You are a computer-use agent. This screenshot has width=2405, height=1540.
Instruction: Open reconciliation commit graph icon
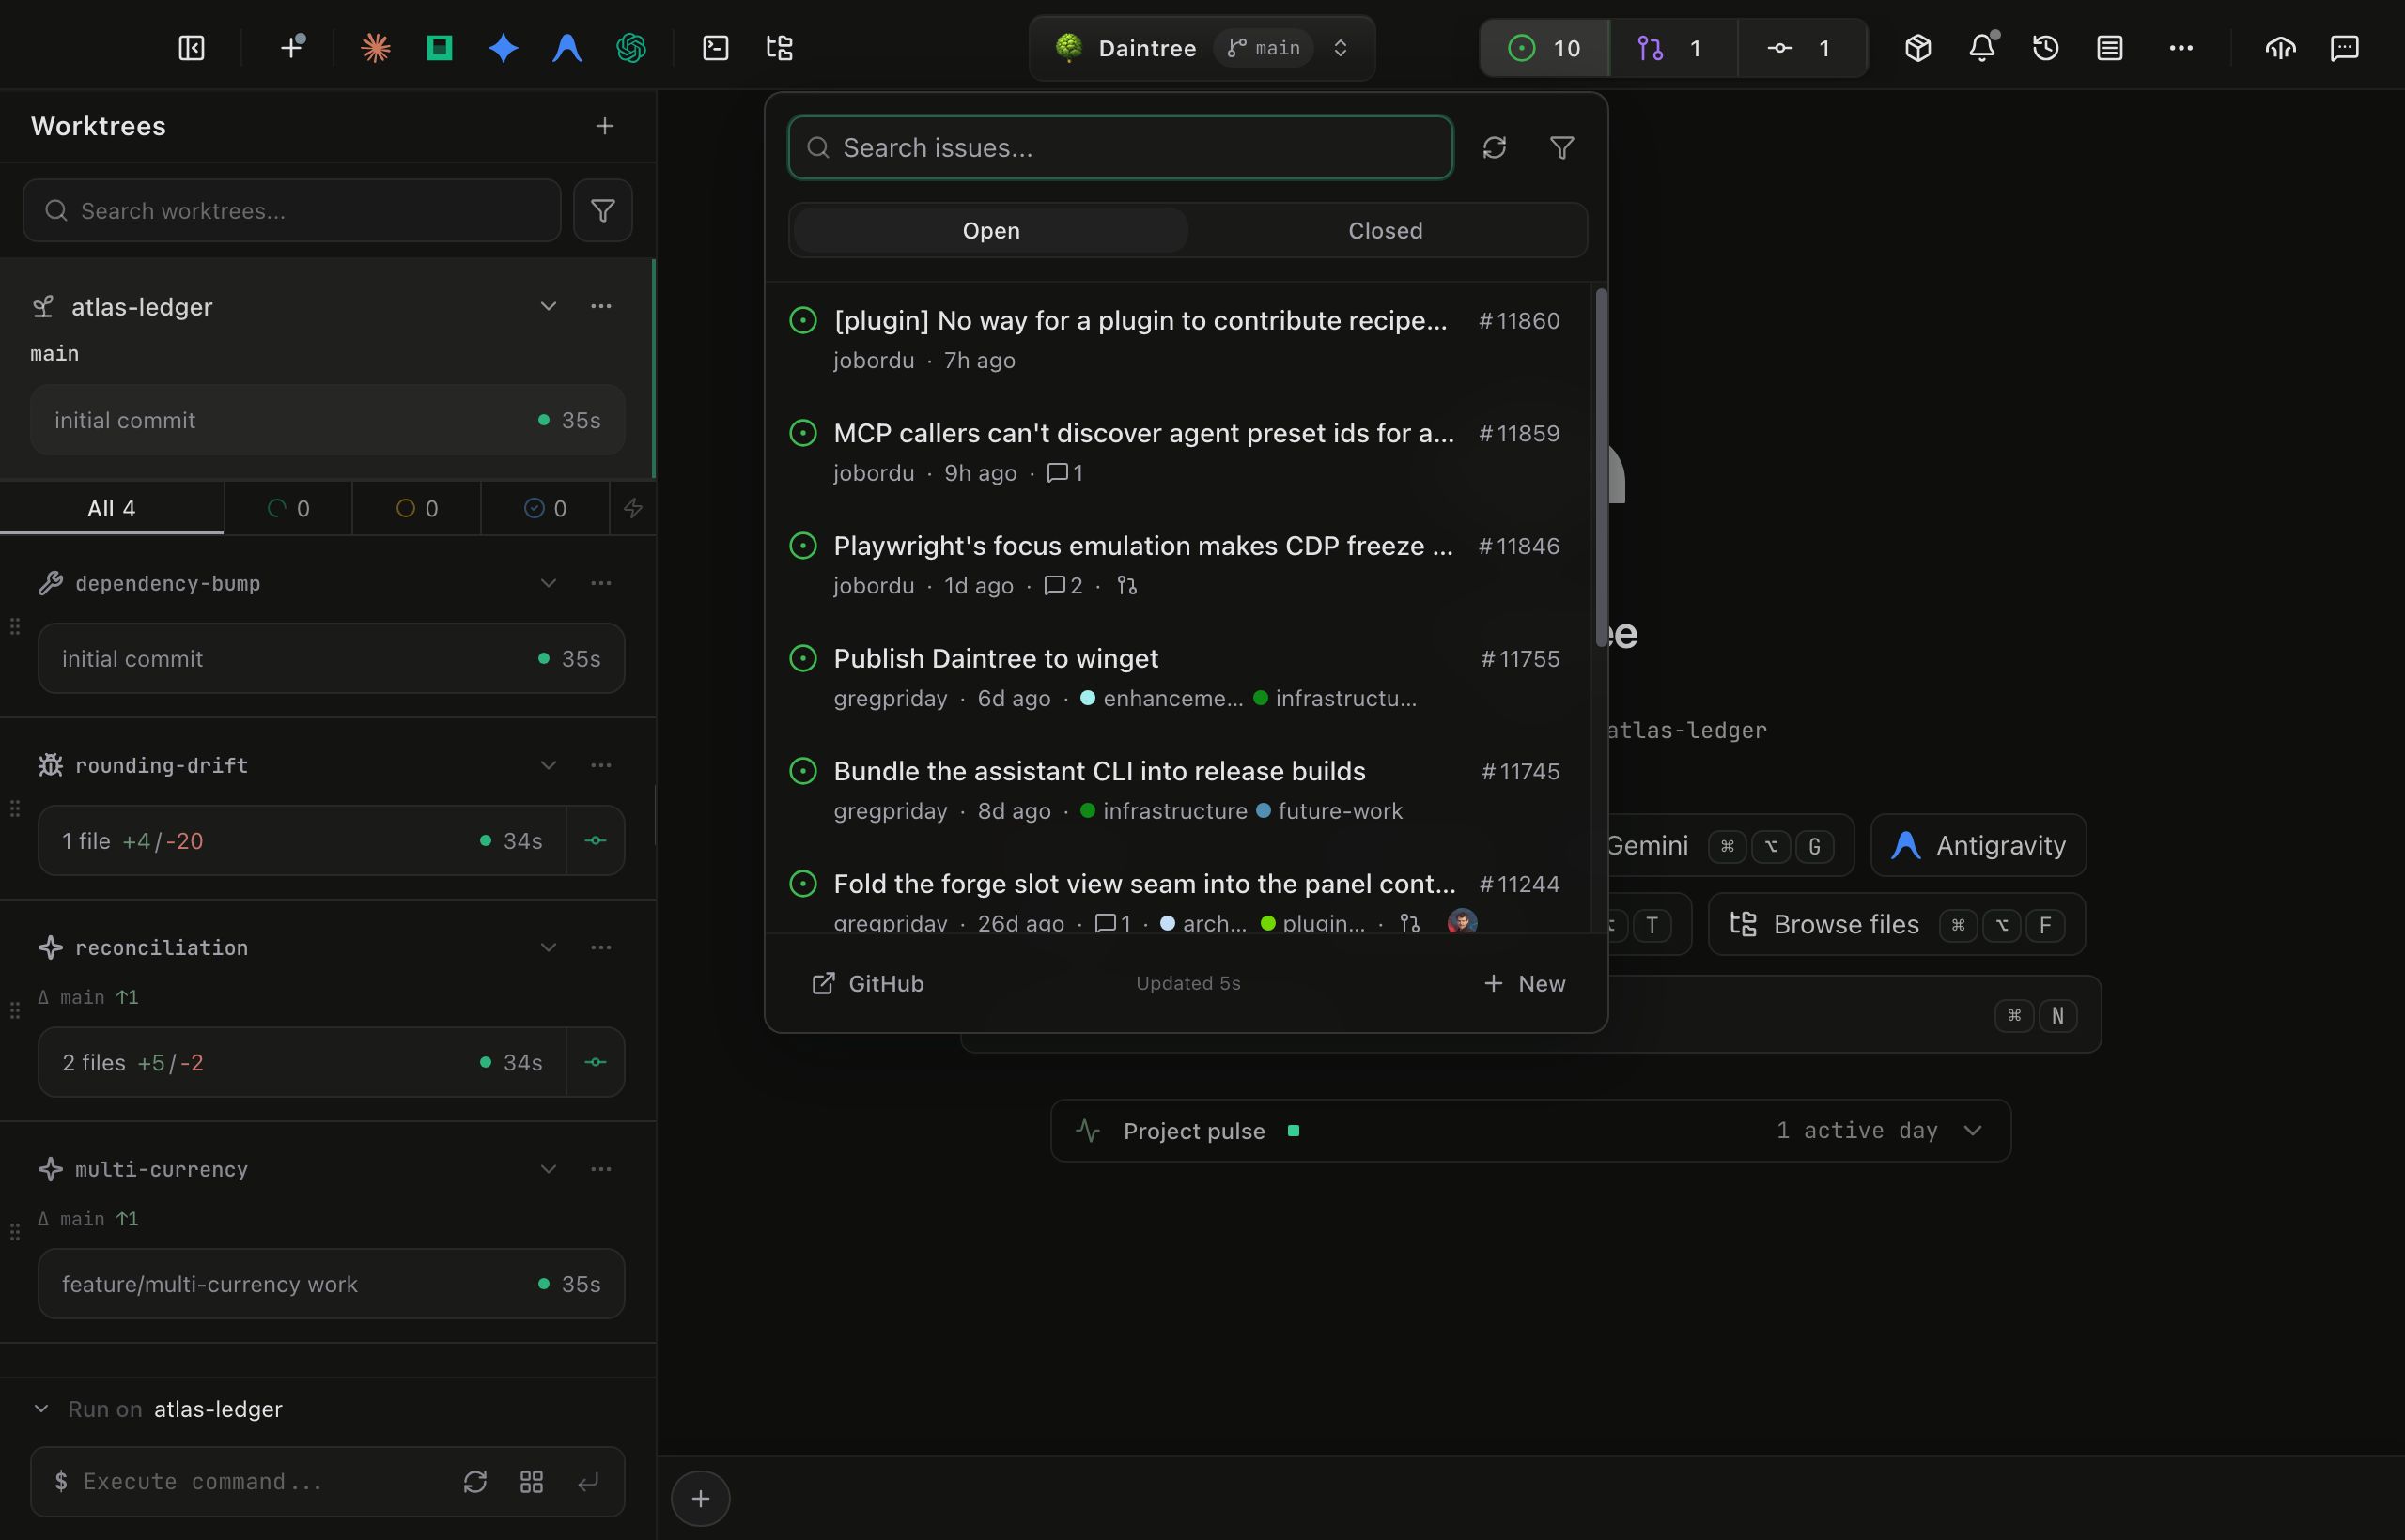(596, 1062)
